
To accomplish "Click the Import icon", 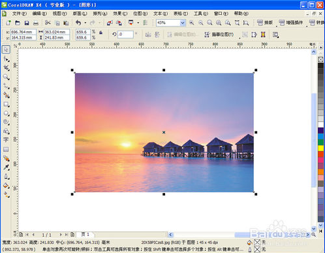I will [x=110, y=23].
